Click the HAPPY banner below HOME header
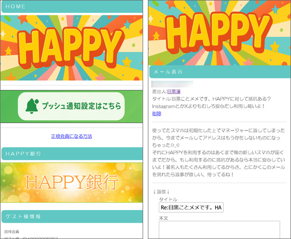Screen dimensions: 291x239 tap(72, 48)
